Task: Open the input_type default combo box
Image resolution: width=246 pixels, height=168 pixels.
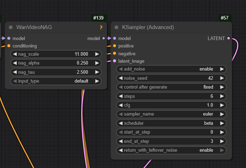Action: pos(56,81)
